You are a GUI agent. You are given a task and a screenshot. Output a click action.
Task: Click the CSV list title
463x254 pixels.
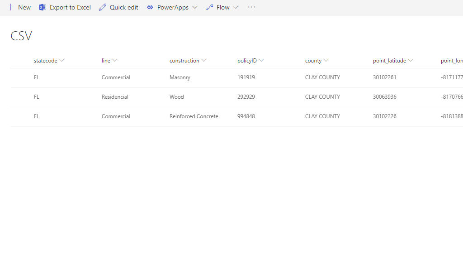coord(21,36)
